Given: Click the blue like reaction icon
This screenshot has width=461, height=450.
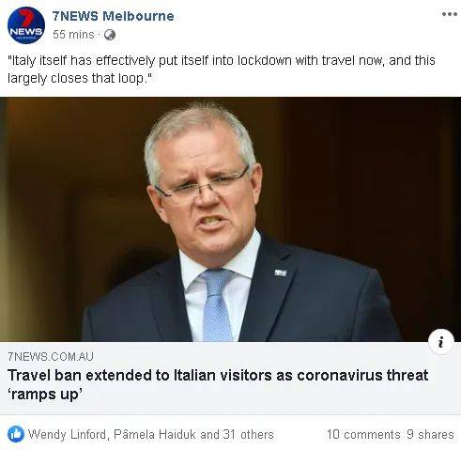Looking at the screenshot, I should coord(16,434).
